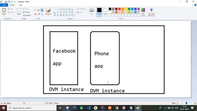Choose the Oval callout shape
The width and height of the screenshot is (197, 111).
[69, 15]
